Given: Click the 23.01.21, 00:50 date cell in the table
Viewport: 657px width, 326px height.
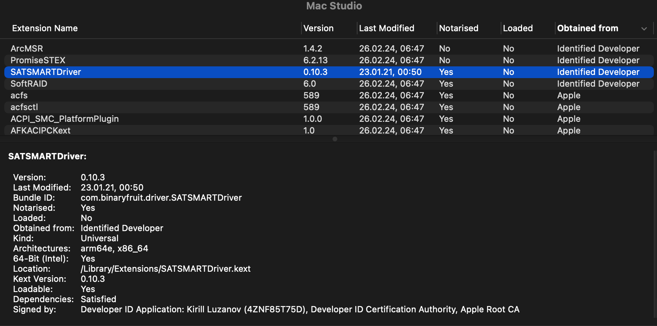Looking at the screenshot, I should (x=390, y=72).
